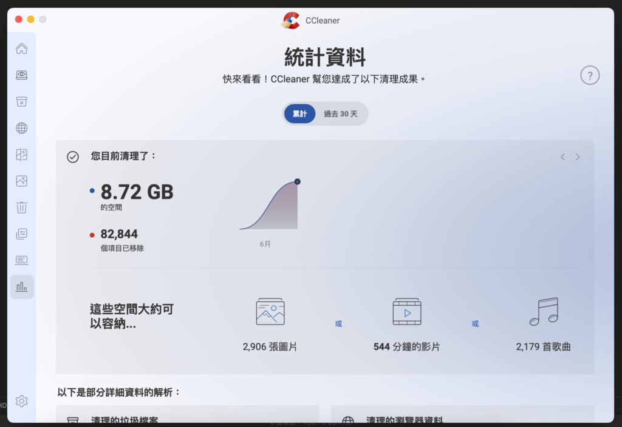
Task: Open the Home icon in sidebar
Action: click(x=21, y=49)
